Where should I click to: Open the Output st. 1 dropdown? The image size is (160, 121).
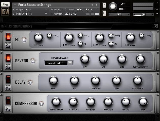point(30,10)
